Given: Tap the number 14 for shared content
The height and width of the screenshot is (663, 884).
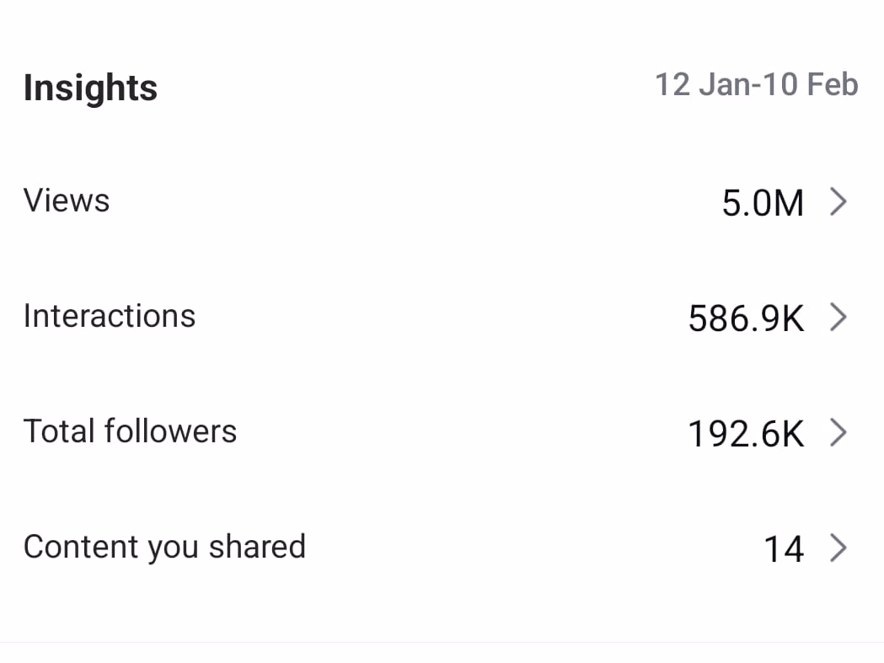Looking at the screenshot, I should tap(783, 549).
